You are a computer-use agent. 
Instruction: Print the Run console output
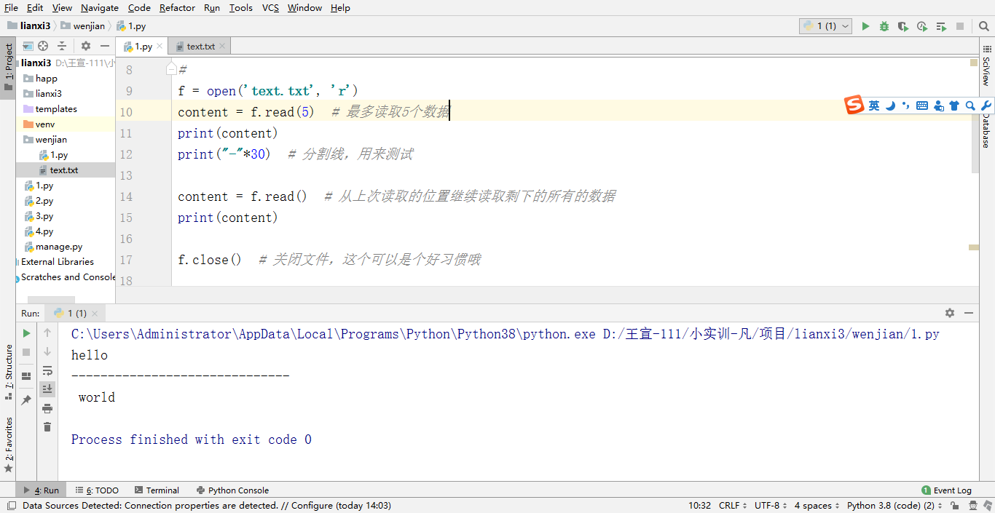point(47,408)
